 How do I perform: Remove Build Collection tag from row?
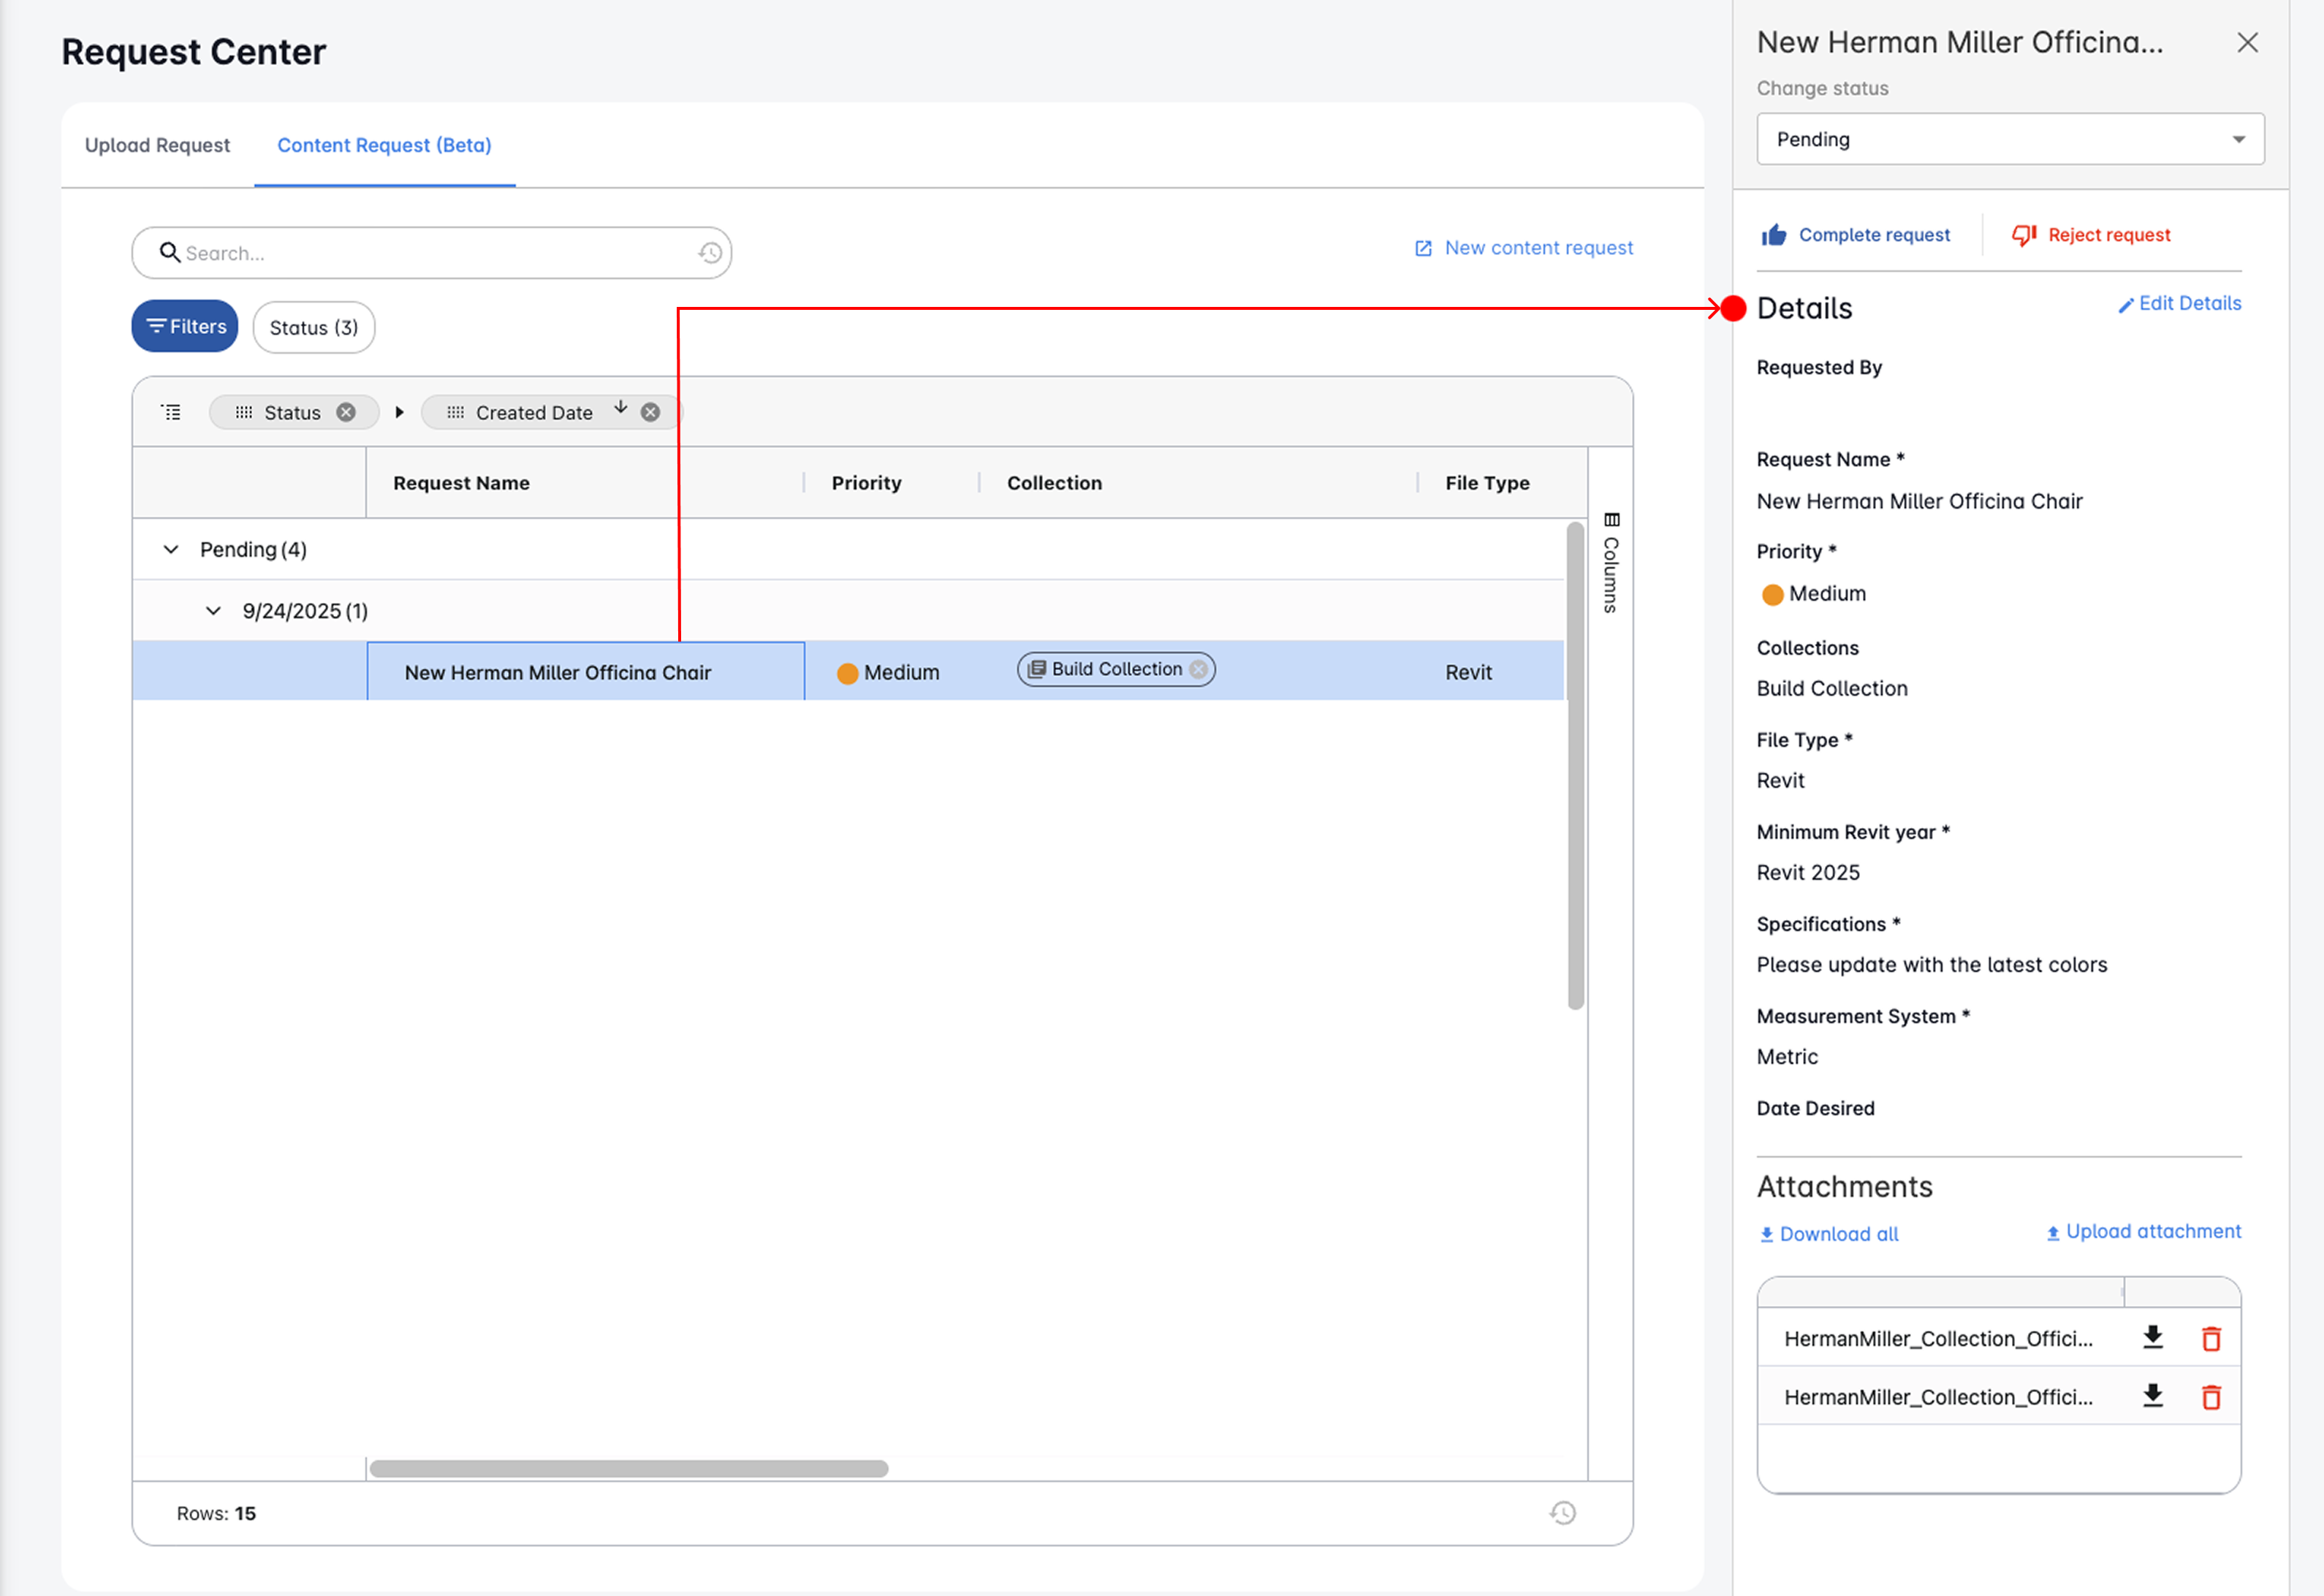pos(1198,669)
